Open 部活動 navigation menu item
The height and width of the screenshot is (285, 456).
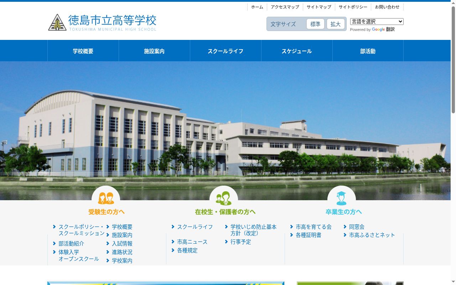[x=368, y=51]
